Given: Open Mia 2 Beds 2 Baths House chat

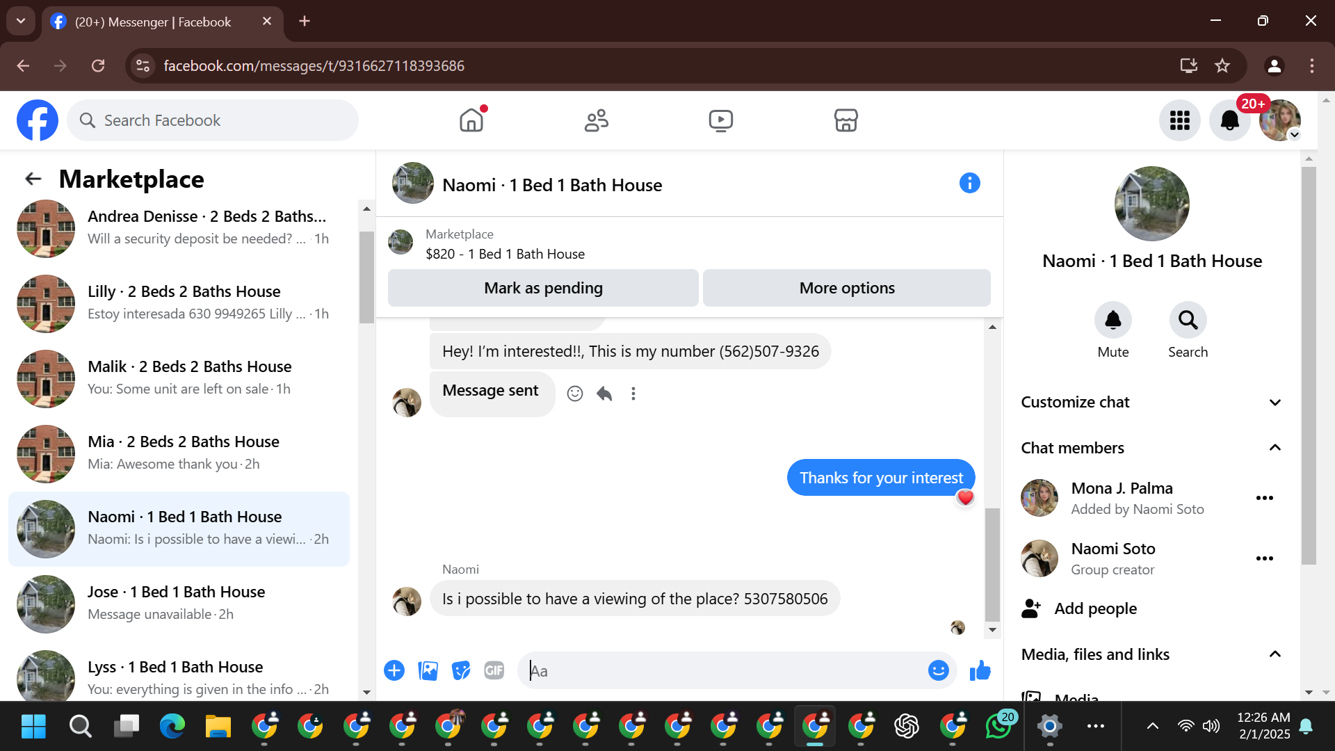Looking at the screenshot, I should [179, 453].
